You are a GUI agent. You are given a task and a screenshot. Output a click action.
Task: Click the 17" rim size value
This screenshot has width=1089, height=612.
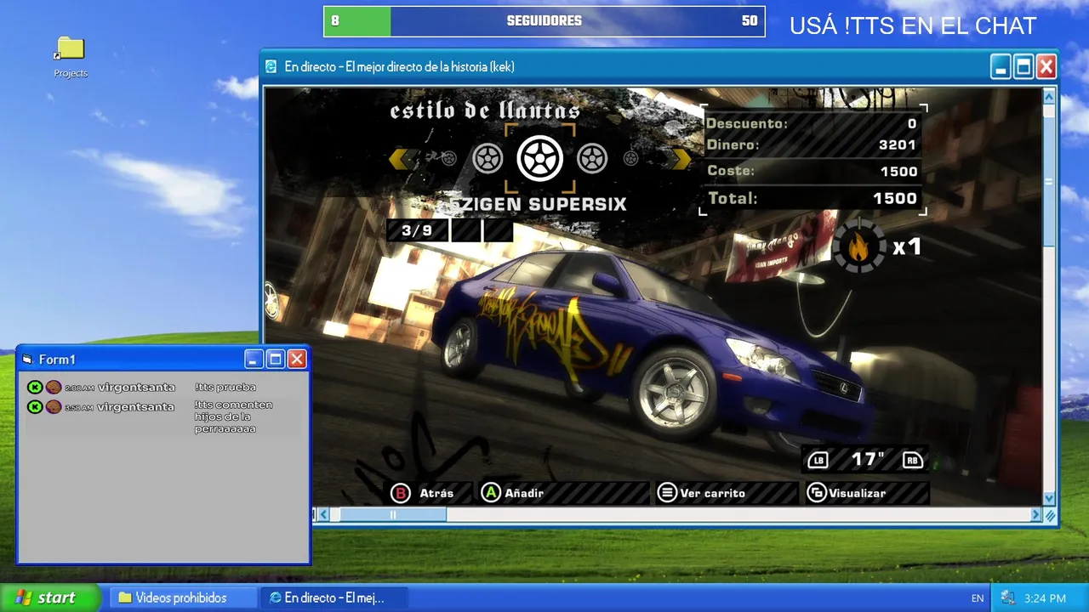[x=868, y=460]
